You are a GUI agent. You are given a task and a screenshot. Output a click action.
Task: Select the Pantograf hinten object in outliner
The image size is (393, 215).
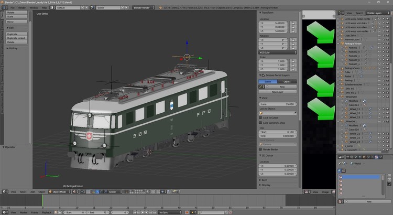(353, 44)
